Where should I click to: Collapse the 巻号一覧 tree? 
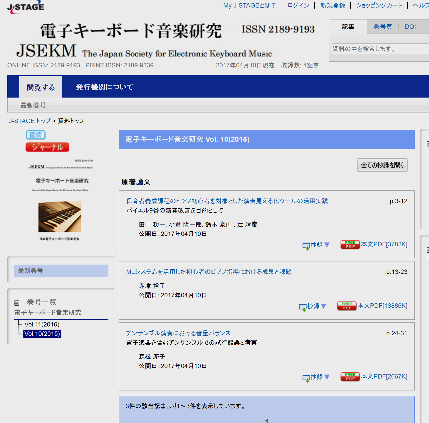[17, 303]
